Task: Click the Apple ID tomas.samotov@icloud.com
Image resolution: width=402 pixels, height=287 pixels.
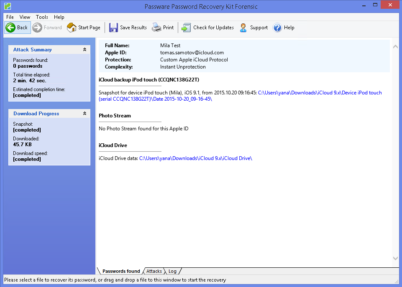Action: pyautogui.click(x=192, y=53)
